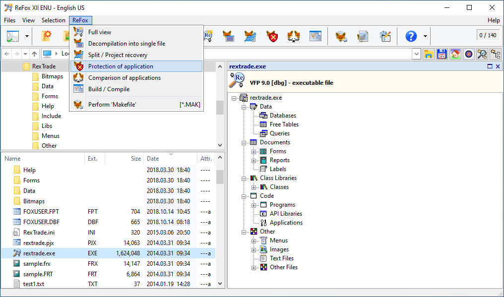The width and height of the screenshot is (504, 297).
Task: Select the RexTrade folder in folder tree
Action: [44, 66]
